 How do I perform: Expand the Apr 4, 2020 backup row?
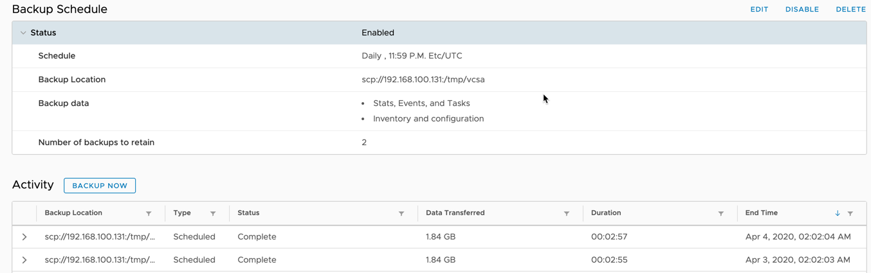click(x=24, y=237)
